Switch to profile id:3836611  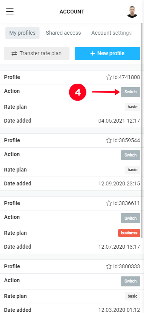pos(131,218)
